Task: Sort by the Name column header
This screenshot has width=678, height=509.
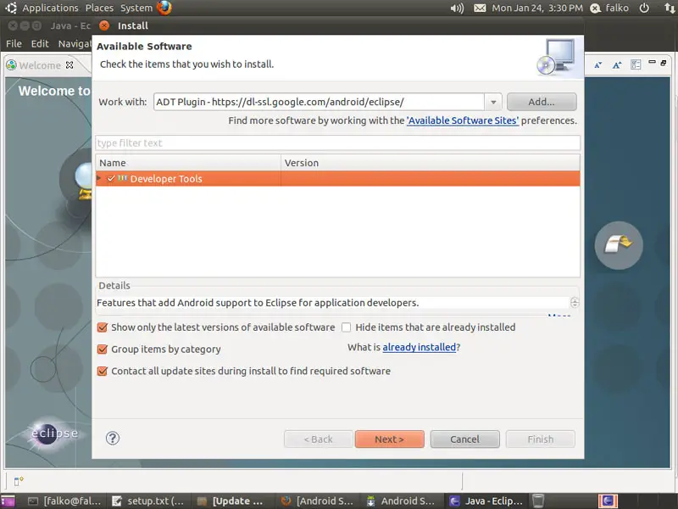Action: pyautogui.click(x=188, y=163)
